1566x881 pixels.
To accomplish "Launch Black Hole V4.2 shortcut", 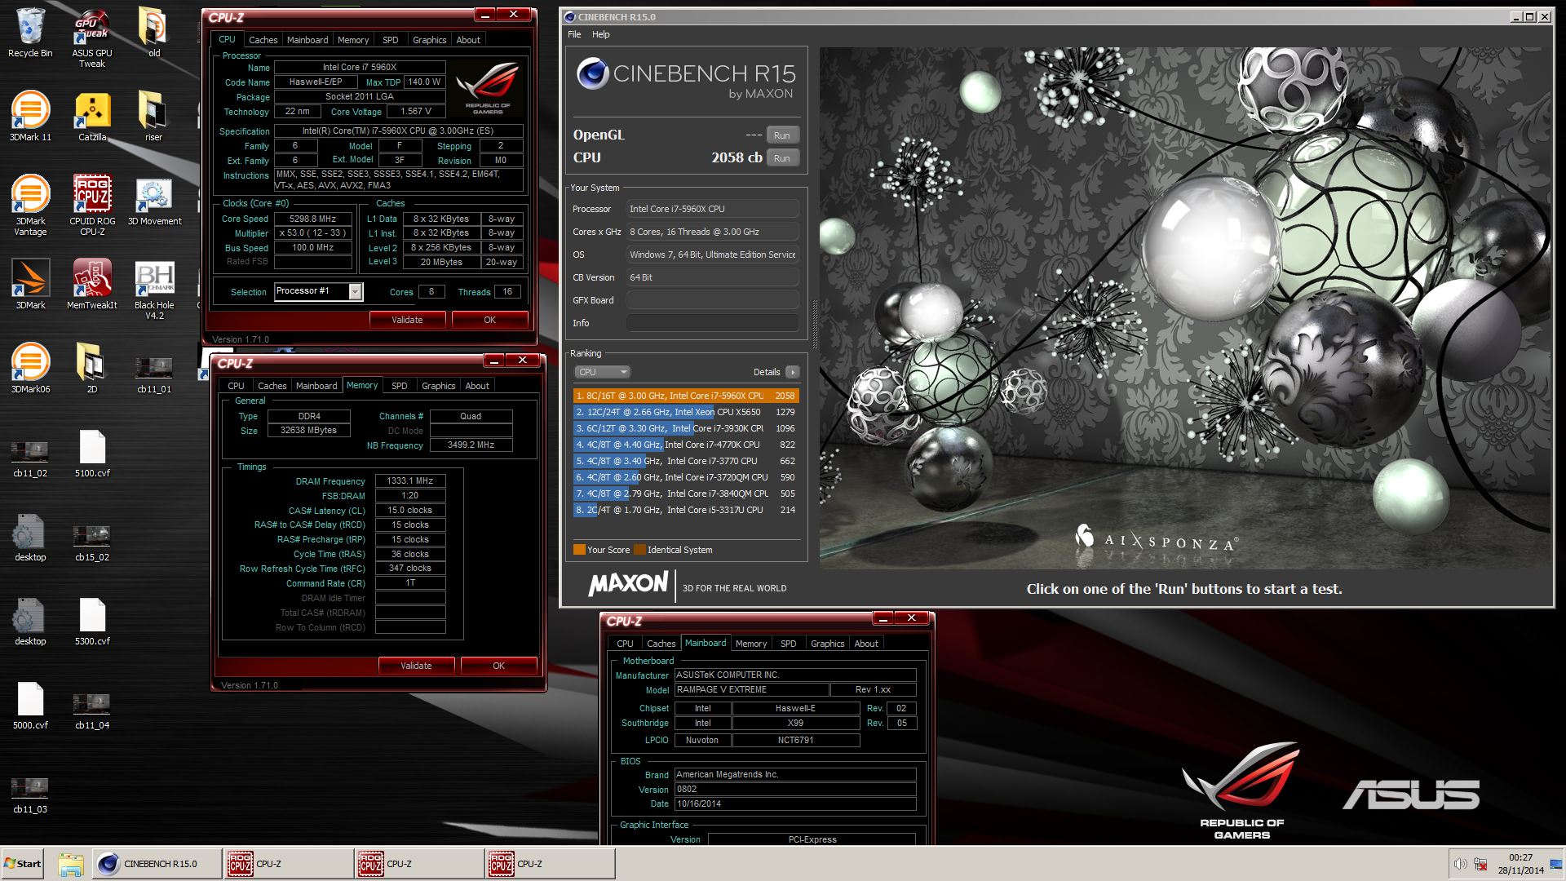I will coord(154,290).
